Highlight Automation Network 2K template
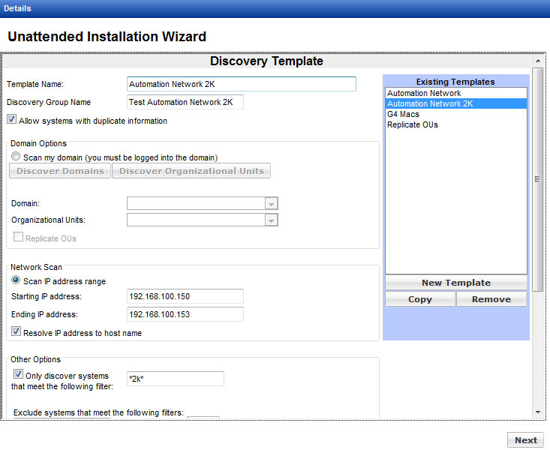The height and width of the screenshot is (450, 550). coord(430,103)
